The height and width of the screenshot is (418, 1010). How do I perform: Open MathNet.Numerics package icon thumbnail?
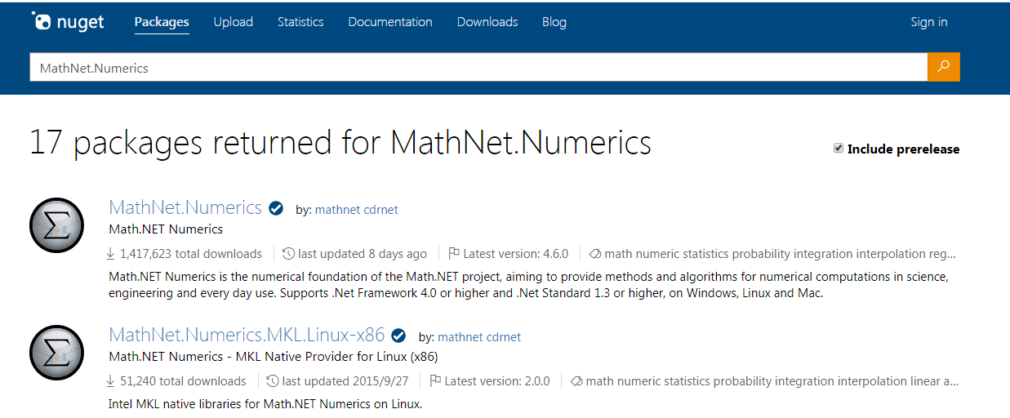(57, 225)
